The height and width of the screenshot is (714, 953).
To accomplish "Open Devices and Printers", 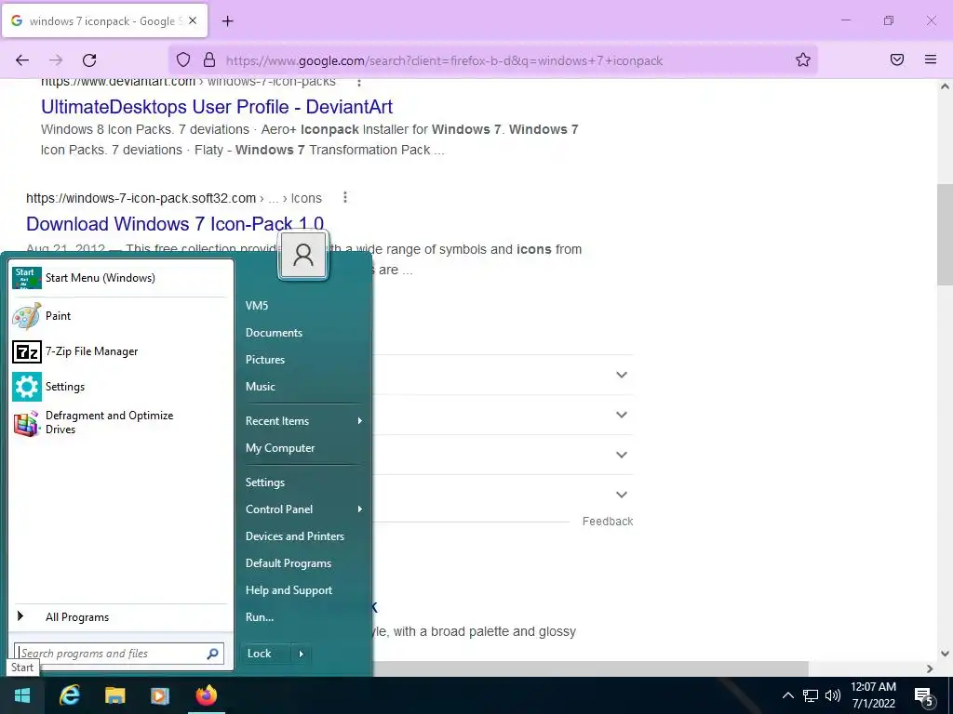I will [x=295, y=536].
